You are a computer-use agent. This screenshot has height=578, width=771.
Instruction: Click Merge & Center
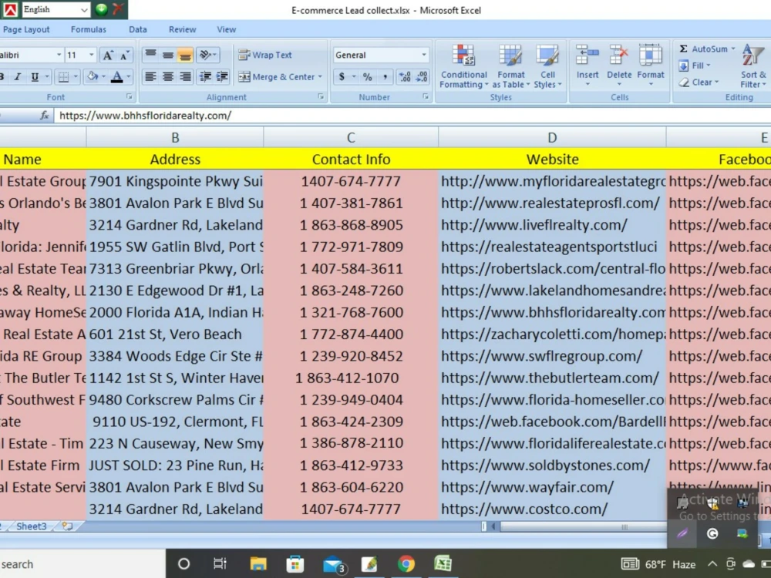point(276,76)
